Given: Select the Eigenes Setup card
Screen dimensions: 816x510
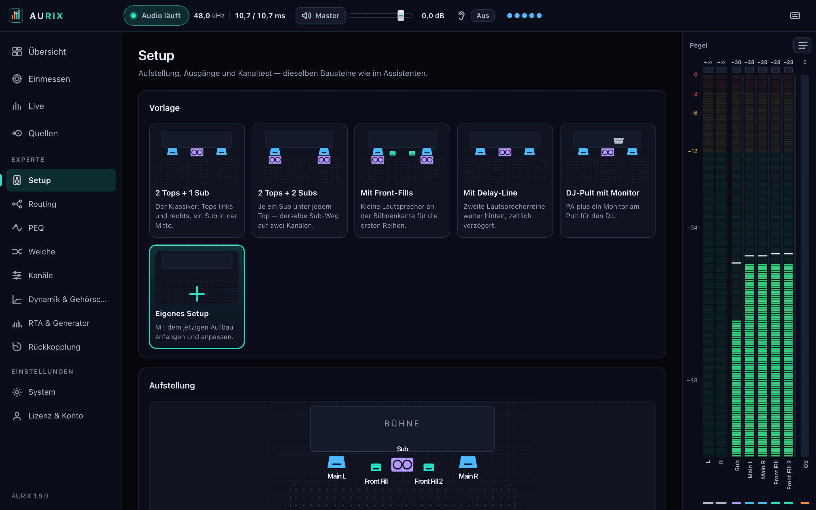Looking at the screenshot, I should (x=197, y=296).
